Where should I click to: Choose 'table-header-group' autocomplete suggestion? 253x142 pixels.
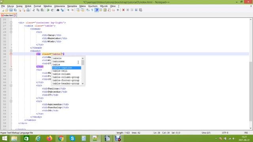[x=66, y=84]
